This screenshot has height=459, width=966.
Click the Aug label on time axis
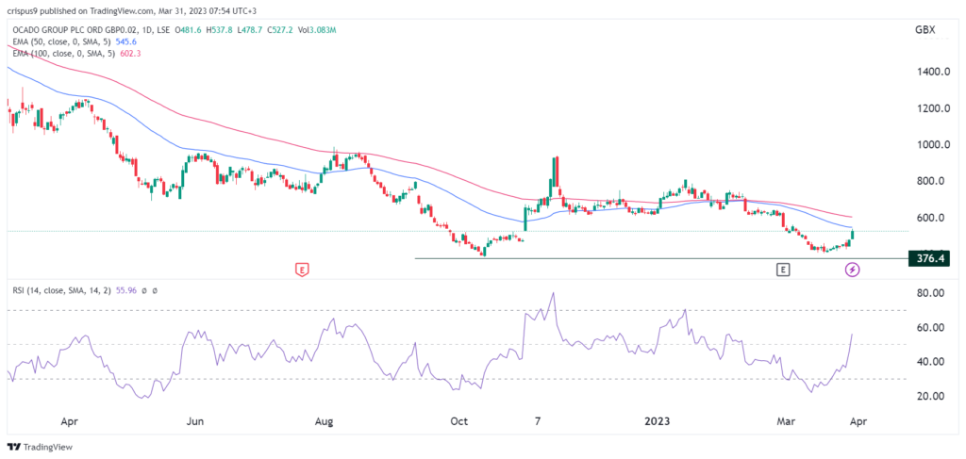click(x=325, y=422)
